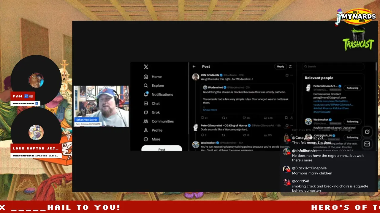View stats on PeterGilmoreArt reply
380x213 pixels.
point(265,135)
